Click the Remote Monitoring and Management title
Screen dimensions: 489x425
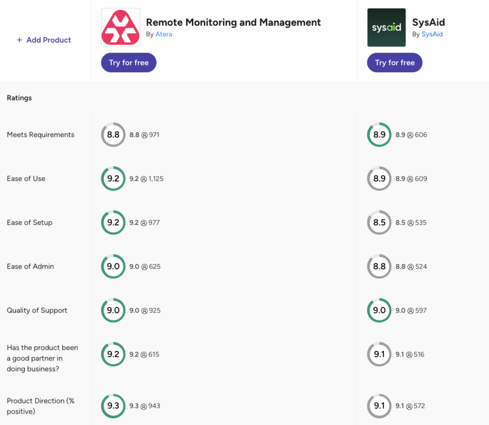point(233,22)
